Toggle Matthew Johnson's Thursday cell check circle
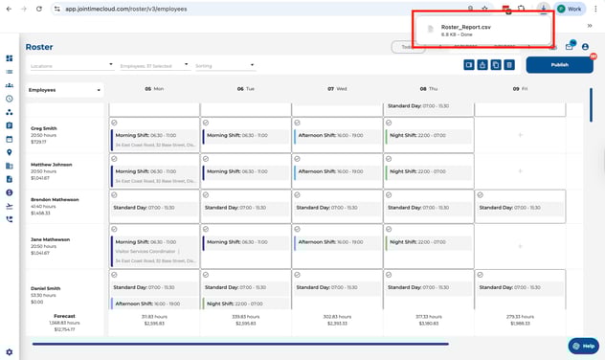The width and height of the screenshot is (605, 360). click(x=389, y=159)
